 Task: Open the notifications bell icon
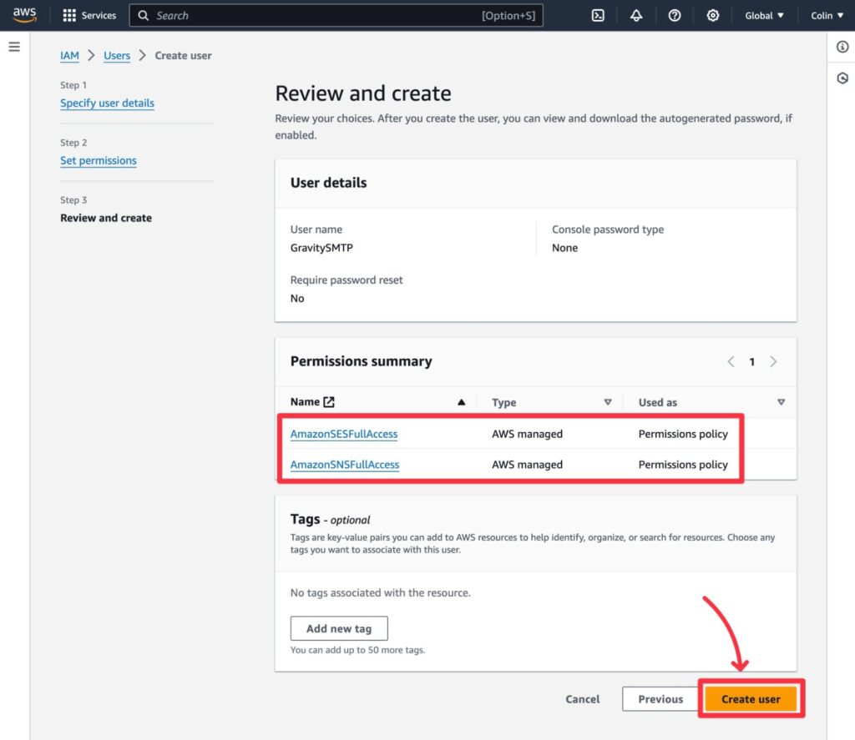636,15
